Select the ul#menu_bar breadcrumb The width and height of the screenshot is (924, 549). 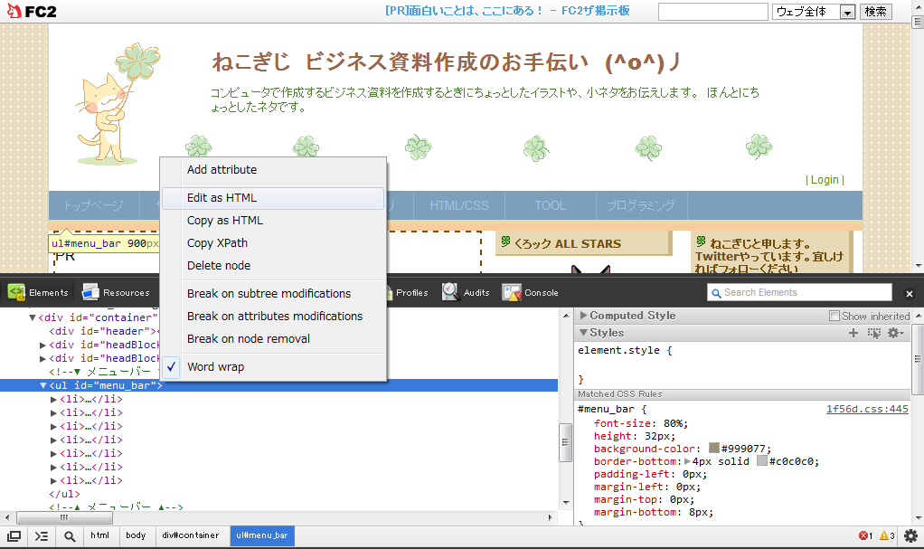[x=262, y=535]
